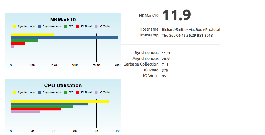Click the Garbage Collection value 711
The width and height of the screenshot is (265, 135).
(x=165, y=64)
